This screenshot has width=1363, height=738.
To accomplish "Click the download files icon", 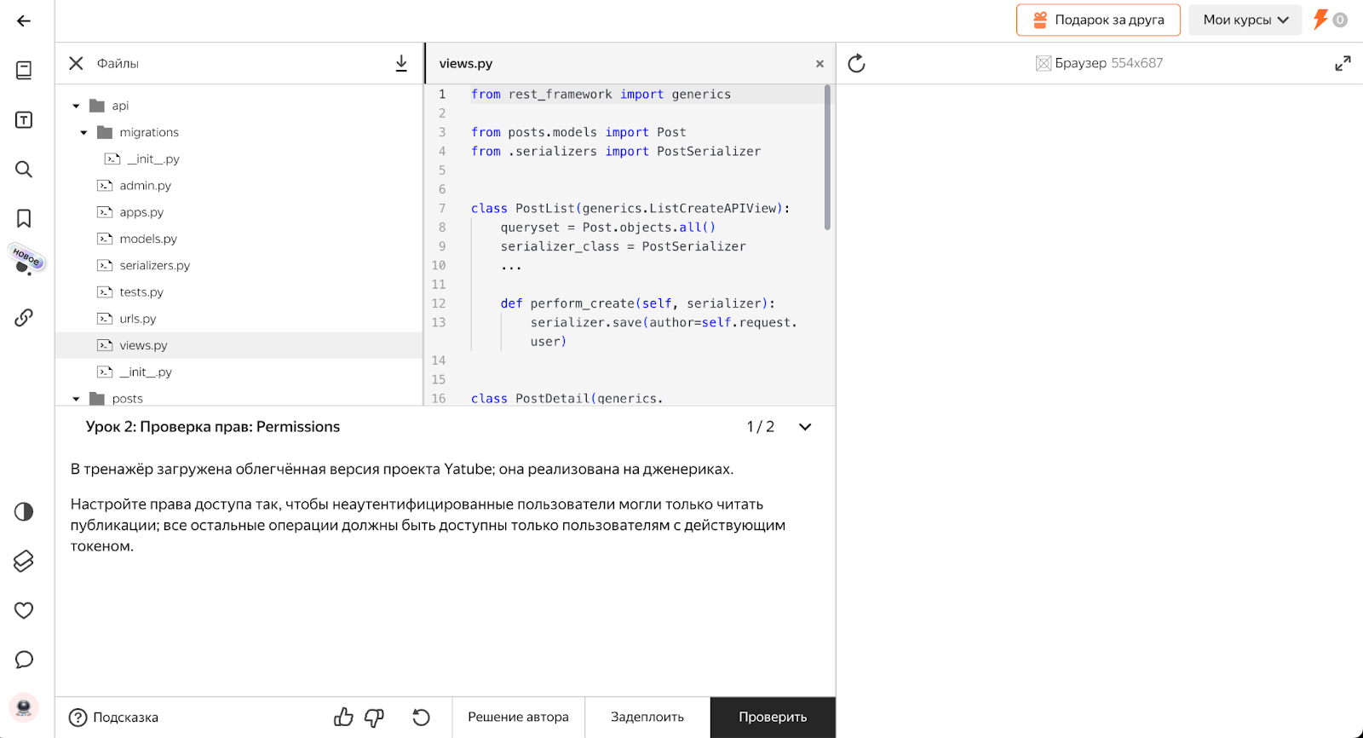I will coord(401,63).
